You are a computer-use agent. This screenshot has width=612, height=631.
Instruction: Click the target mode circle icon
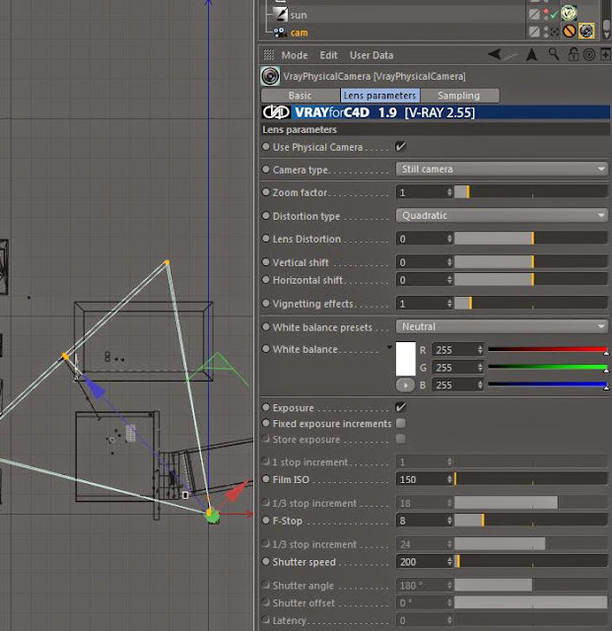[x=589, y=55]
